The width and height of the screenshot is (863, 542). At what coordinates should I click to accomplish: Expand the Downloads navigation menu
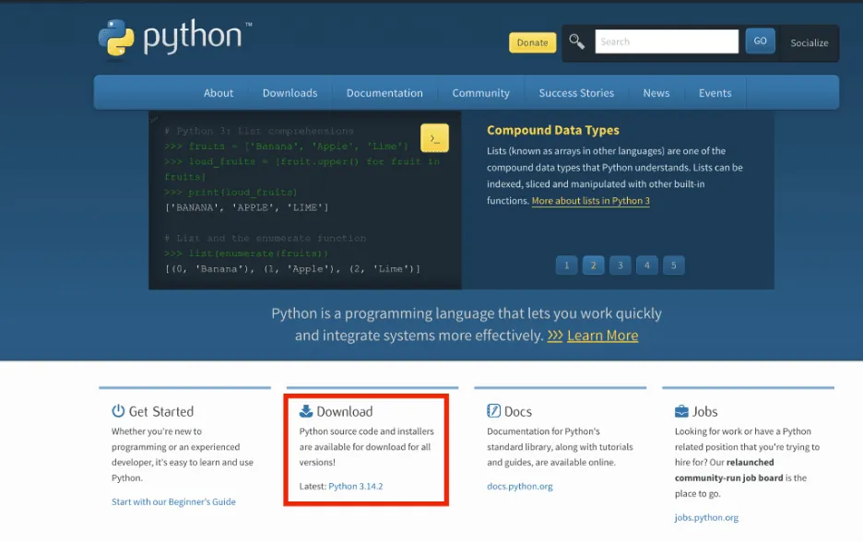pyautogui.click(x=290, y=93)
